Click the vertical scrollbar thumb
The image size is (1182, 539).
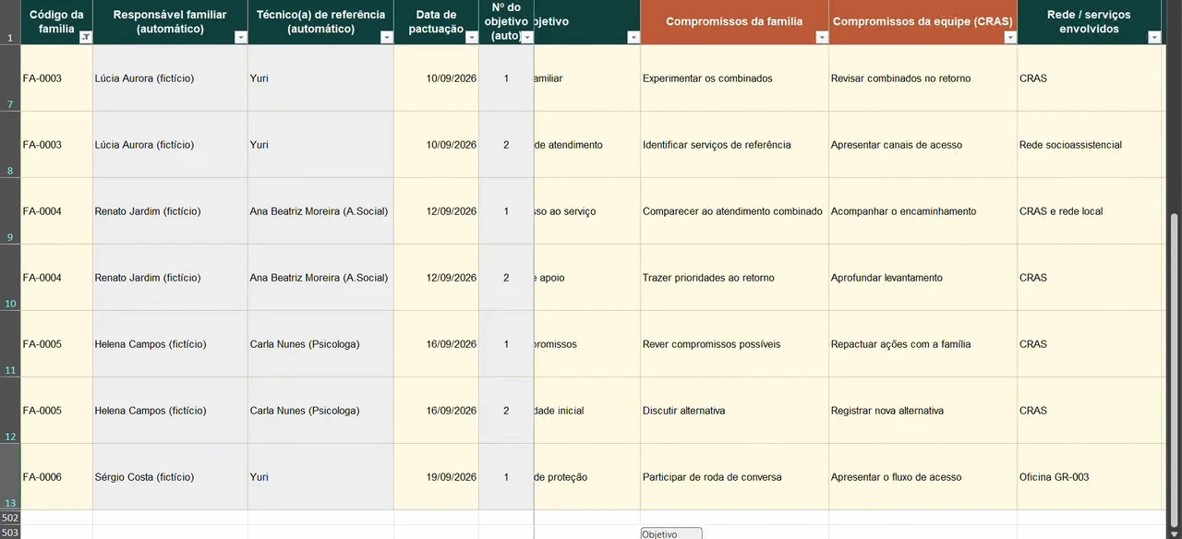click(x=1175, y=369)
